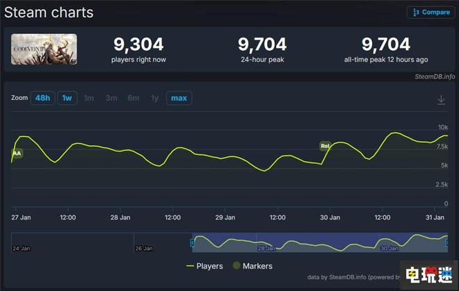Image resolution: width=459 pixels, height=291 pixels.
Task: Click the 24 Jan area in navigator
Action: point(22,247)
